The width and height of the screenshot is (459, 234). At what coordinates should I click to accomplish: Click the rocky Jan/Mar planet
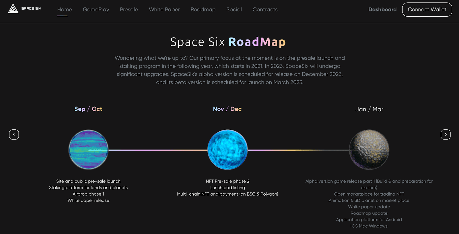tap(369, 149)
